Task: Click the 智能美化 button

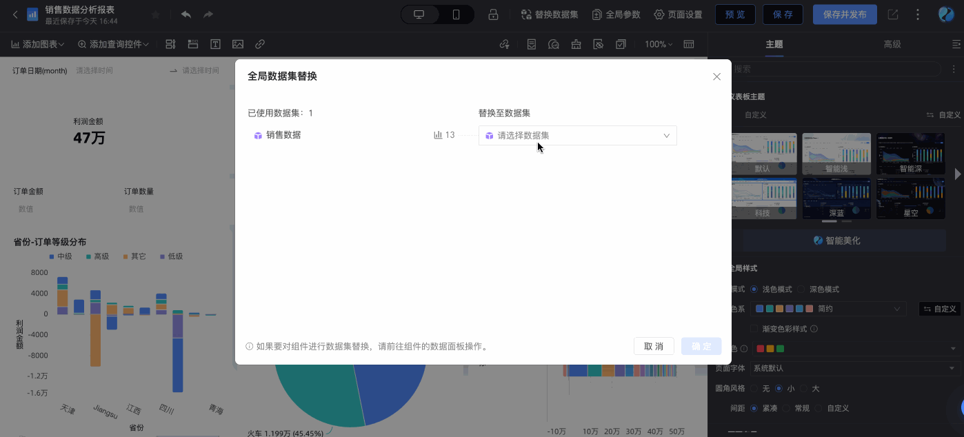Action: pyautogui.click(x=837, y=241)
